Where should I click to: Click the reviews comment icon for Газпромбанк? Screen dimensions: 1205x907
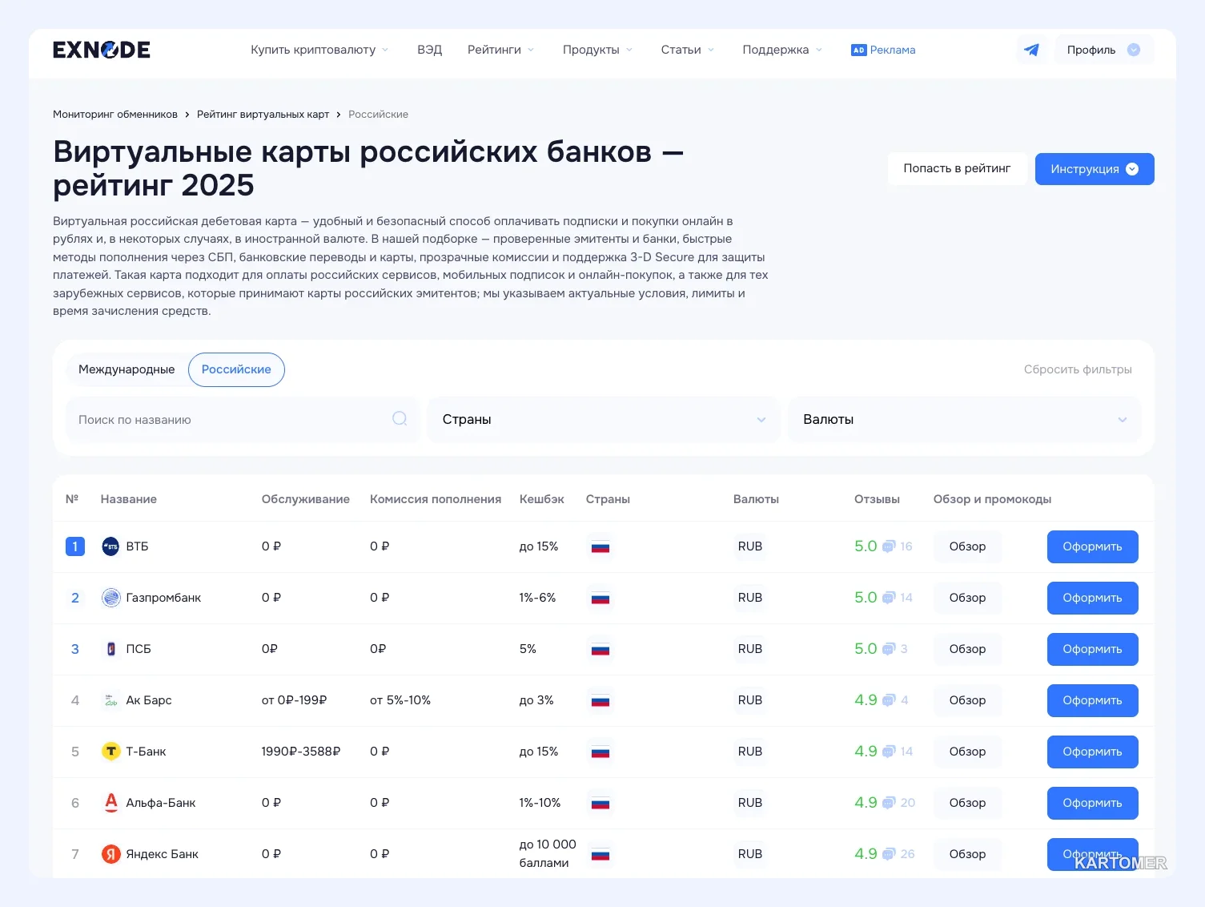point(888,599)
